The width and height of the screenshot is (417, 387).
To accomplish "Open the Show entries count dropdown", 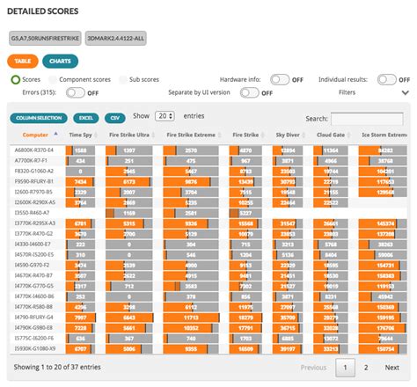I will (165, 116).
